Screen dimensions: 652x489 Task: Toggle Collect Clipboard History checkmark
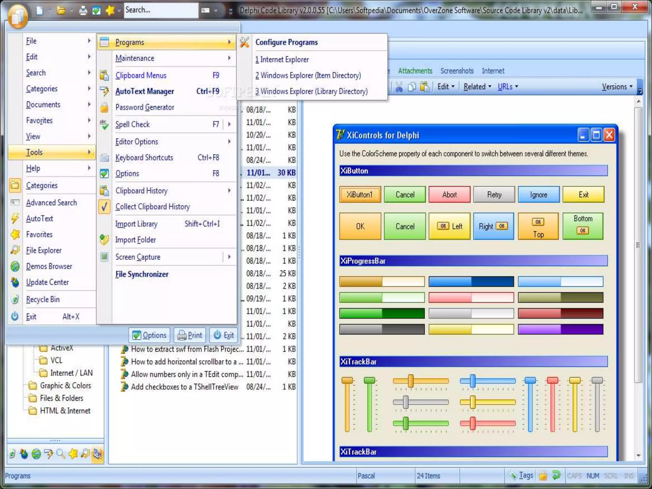(104, 207)
